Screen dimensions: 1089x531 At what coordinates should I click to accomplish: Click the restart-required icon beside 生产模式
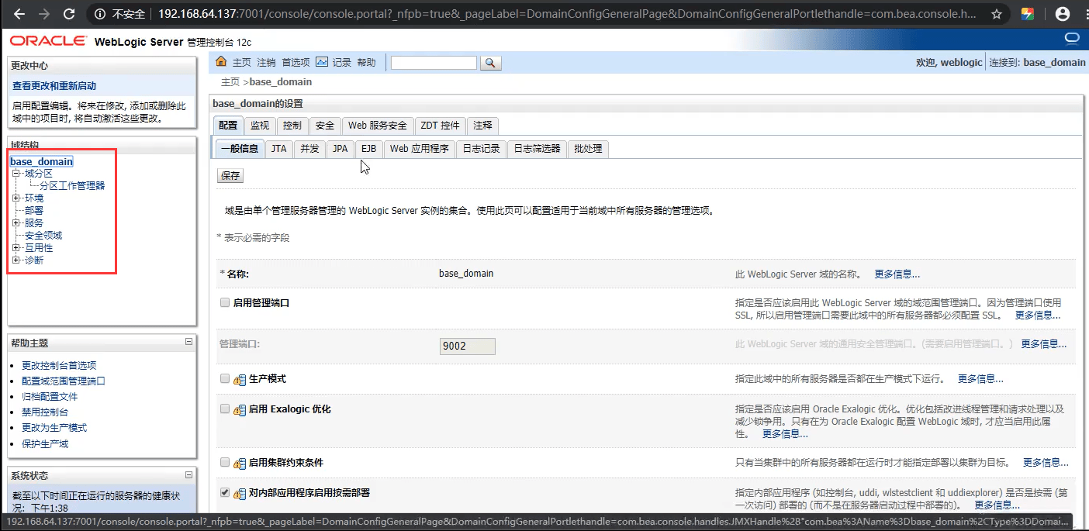(x=240, y=380)
